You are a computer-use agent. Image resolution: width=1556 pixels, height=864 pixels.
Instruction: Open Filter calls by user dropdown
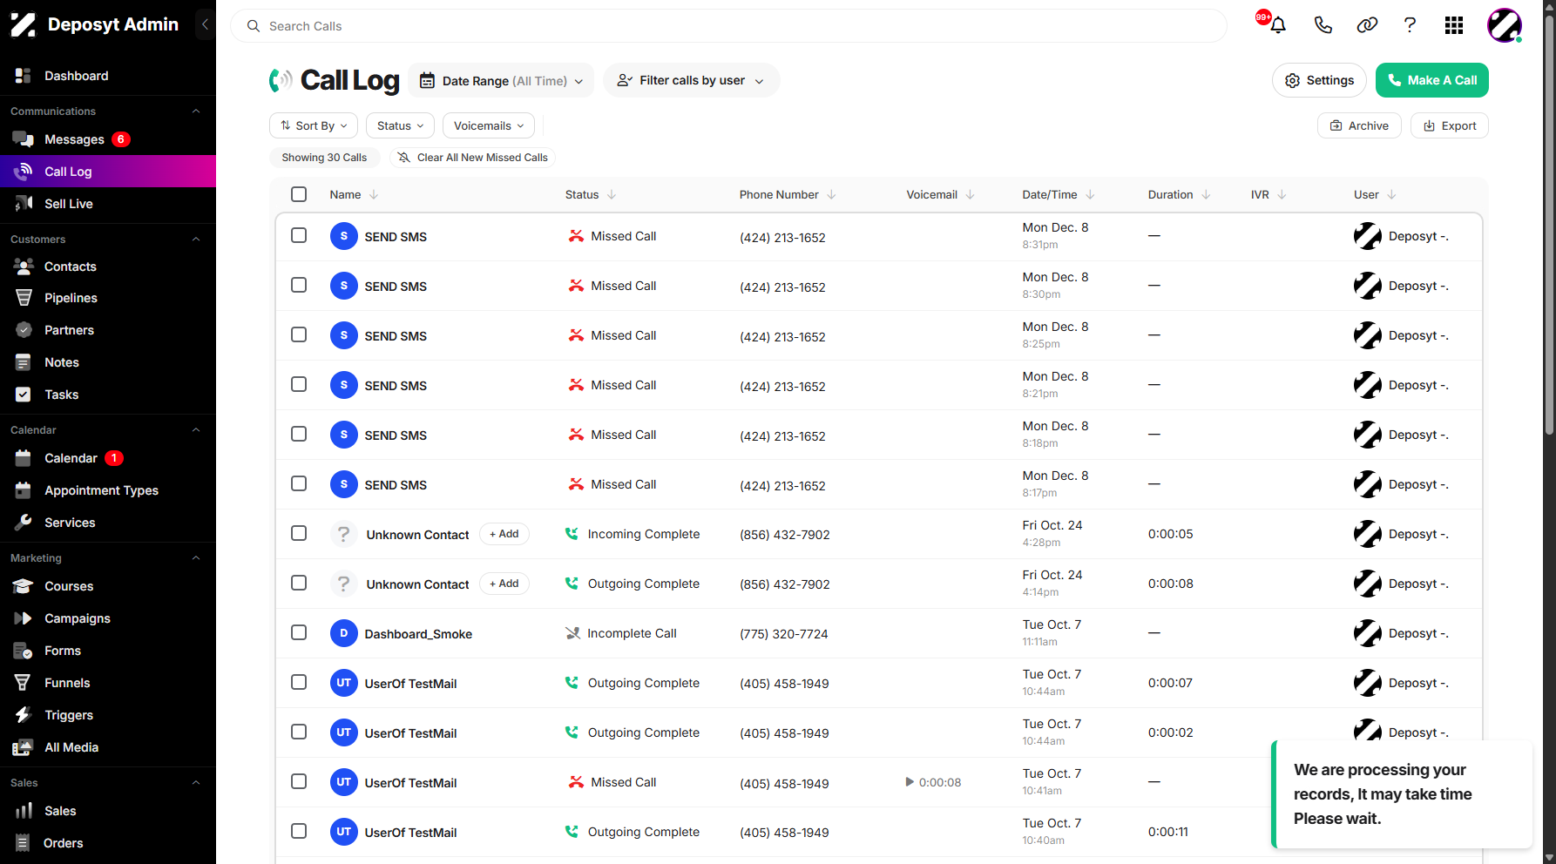pyautogui.click(x=691, y=80)
